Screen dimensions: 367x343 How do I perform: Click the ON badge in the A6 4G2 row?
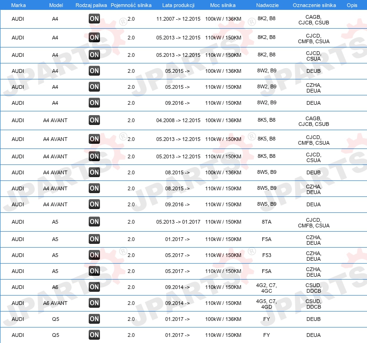pos(94,287)
